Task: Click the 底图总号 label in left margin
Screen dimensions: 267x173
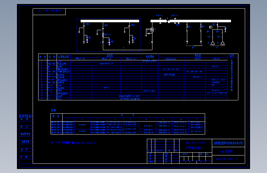Action: pos(25,142)
